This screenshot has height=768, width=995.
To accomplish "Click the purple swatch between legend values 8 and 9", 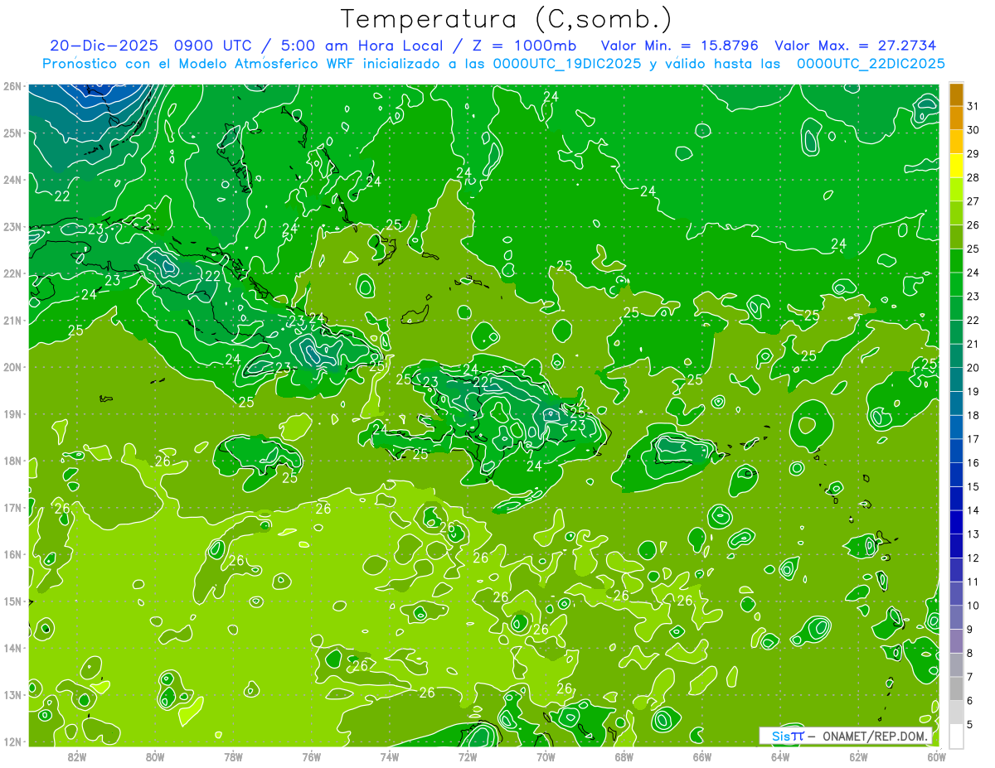I will [x=956, y=641].
